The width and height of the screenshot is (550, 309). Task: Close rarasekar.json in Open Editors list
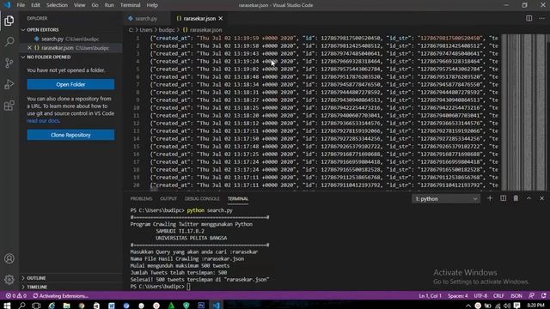point(29,48)
